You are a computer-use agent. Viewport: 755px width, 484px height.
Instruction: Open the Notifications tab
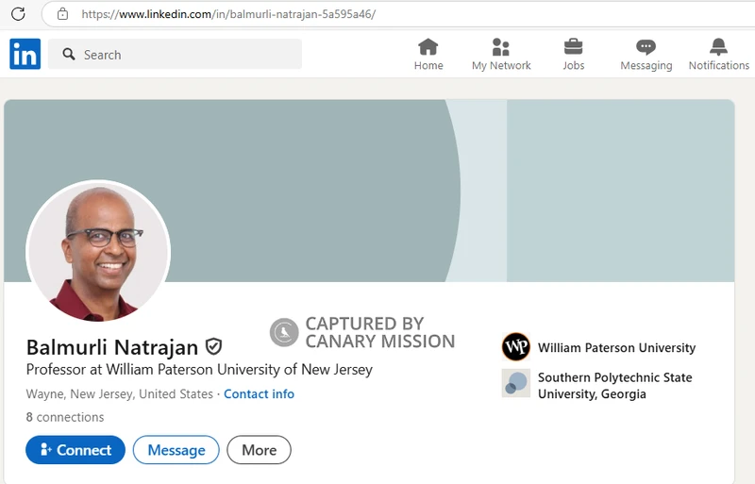719,55
